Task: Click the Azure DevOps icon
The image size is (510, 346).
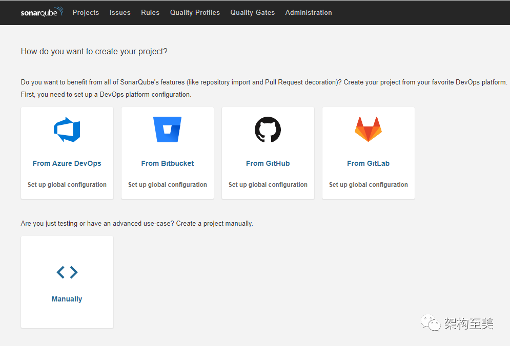Action: tap(67, 129)
